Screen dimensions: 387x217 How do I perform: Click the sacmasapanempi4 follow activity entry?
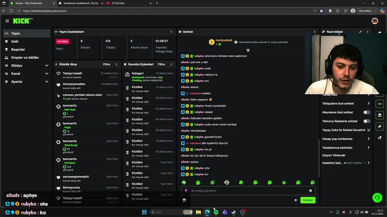(x=87, y=179)
